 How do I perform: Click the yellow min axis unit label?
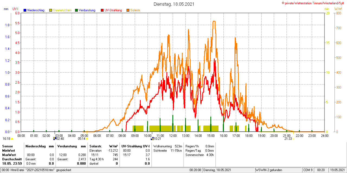pos(327,9)
